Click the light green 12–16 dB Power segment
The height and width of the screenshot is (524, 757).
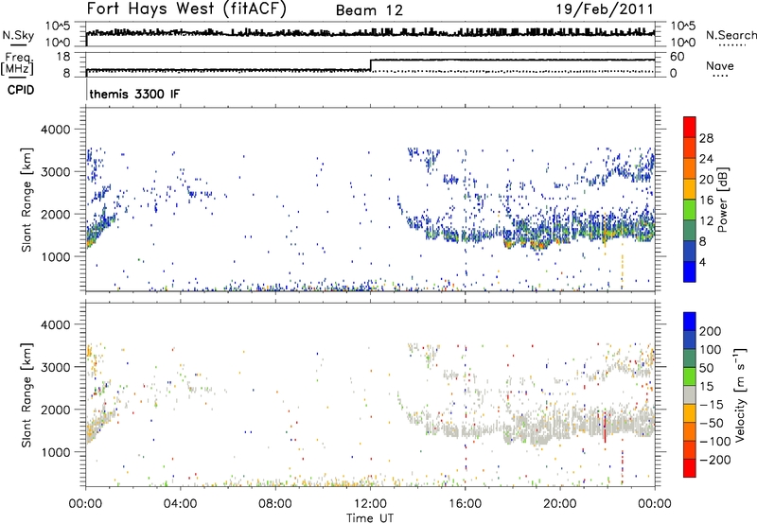(690, 210)
